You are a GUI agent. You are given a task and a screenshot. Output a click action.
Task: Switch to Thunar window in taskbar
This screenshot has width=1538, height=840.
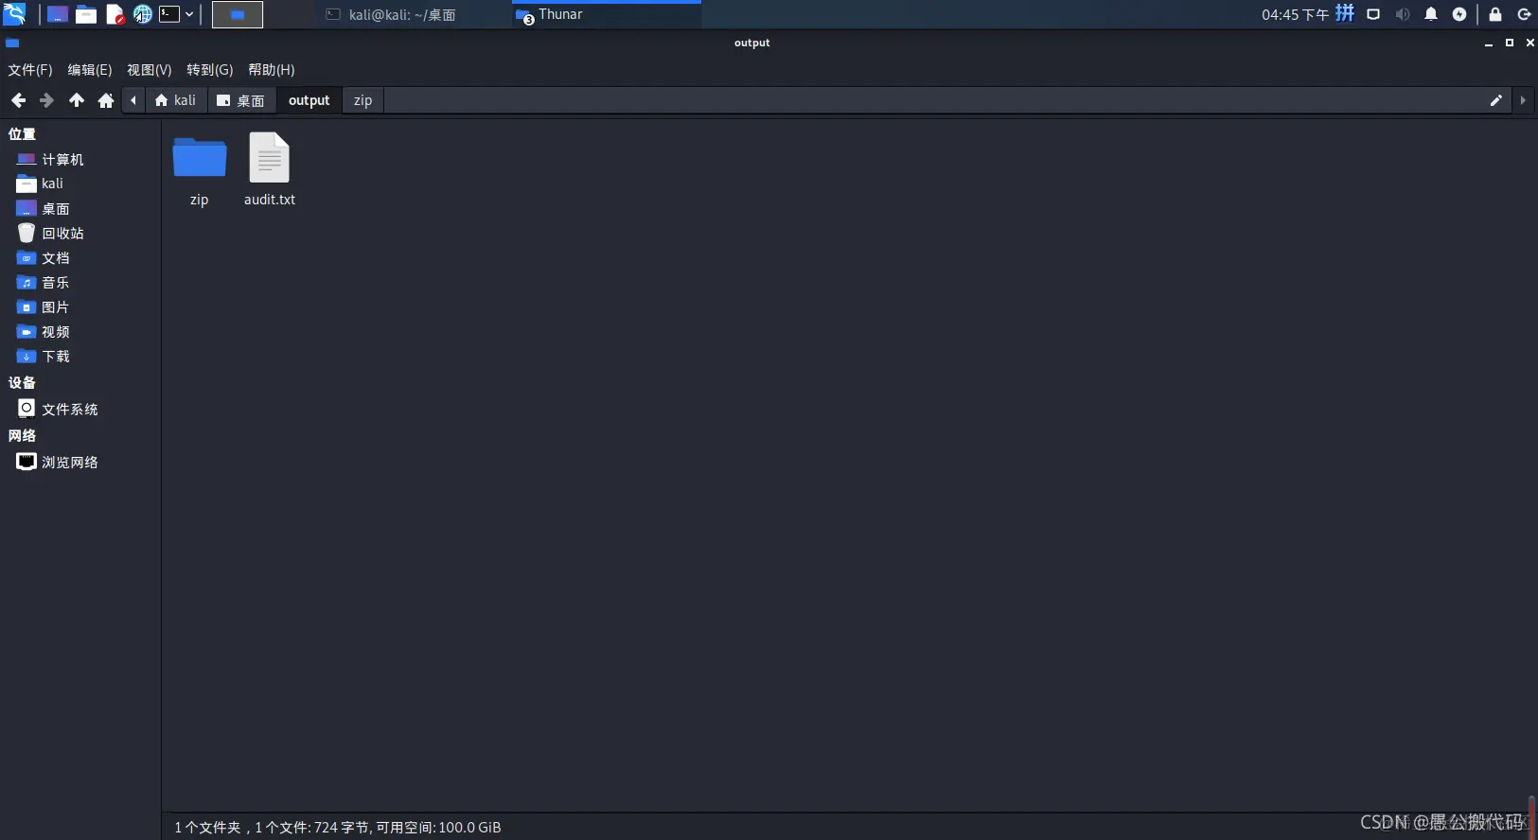coord(606,14)
